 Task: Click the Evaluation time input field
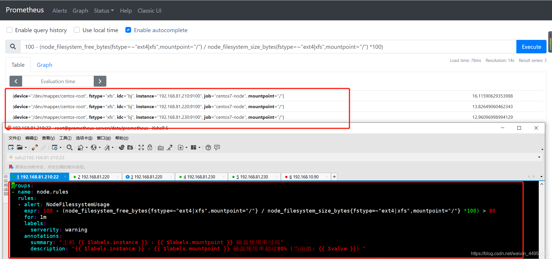point(58,81)
